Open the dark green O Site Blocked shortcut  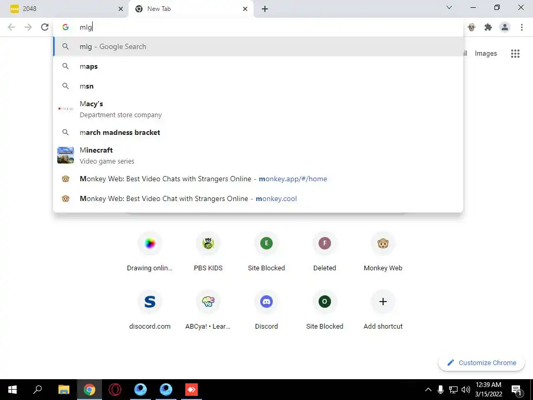tap(325, 310)
